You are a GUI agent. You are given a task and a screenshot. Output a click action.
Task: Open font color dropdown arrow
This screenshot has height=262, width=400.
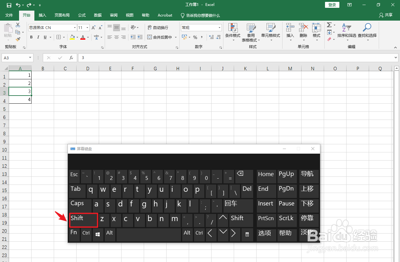pyautogui.click(x=88, y=37)
